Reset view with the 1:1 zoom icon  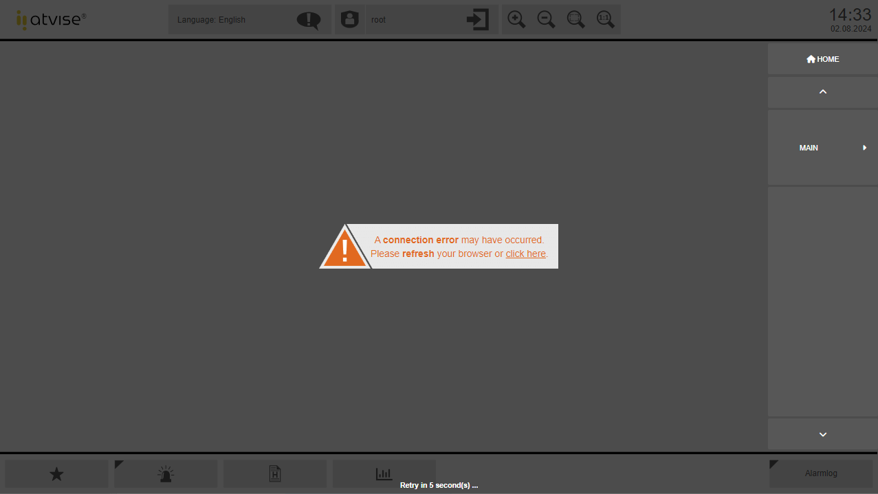[x=605, y=19]
